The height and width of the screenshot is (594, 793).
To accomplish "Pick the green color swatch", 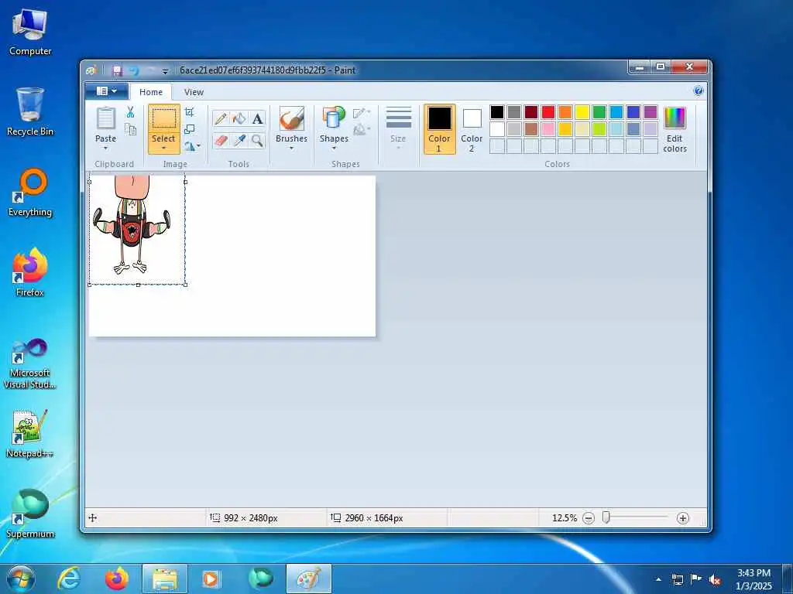I will [599, 112].
